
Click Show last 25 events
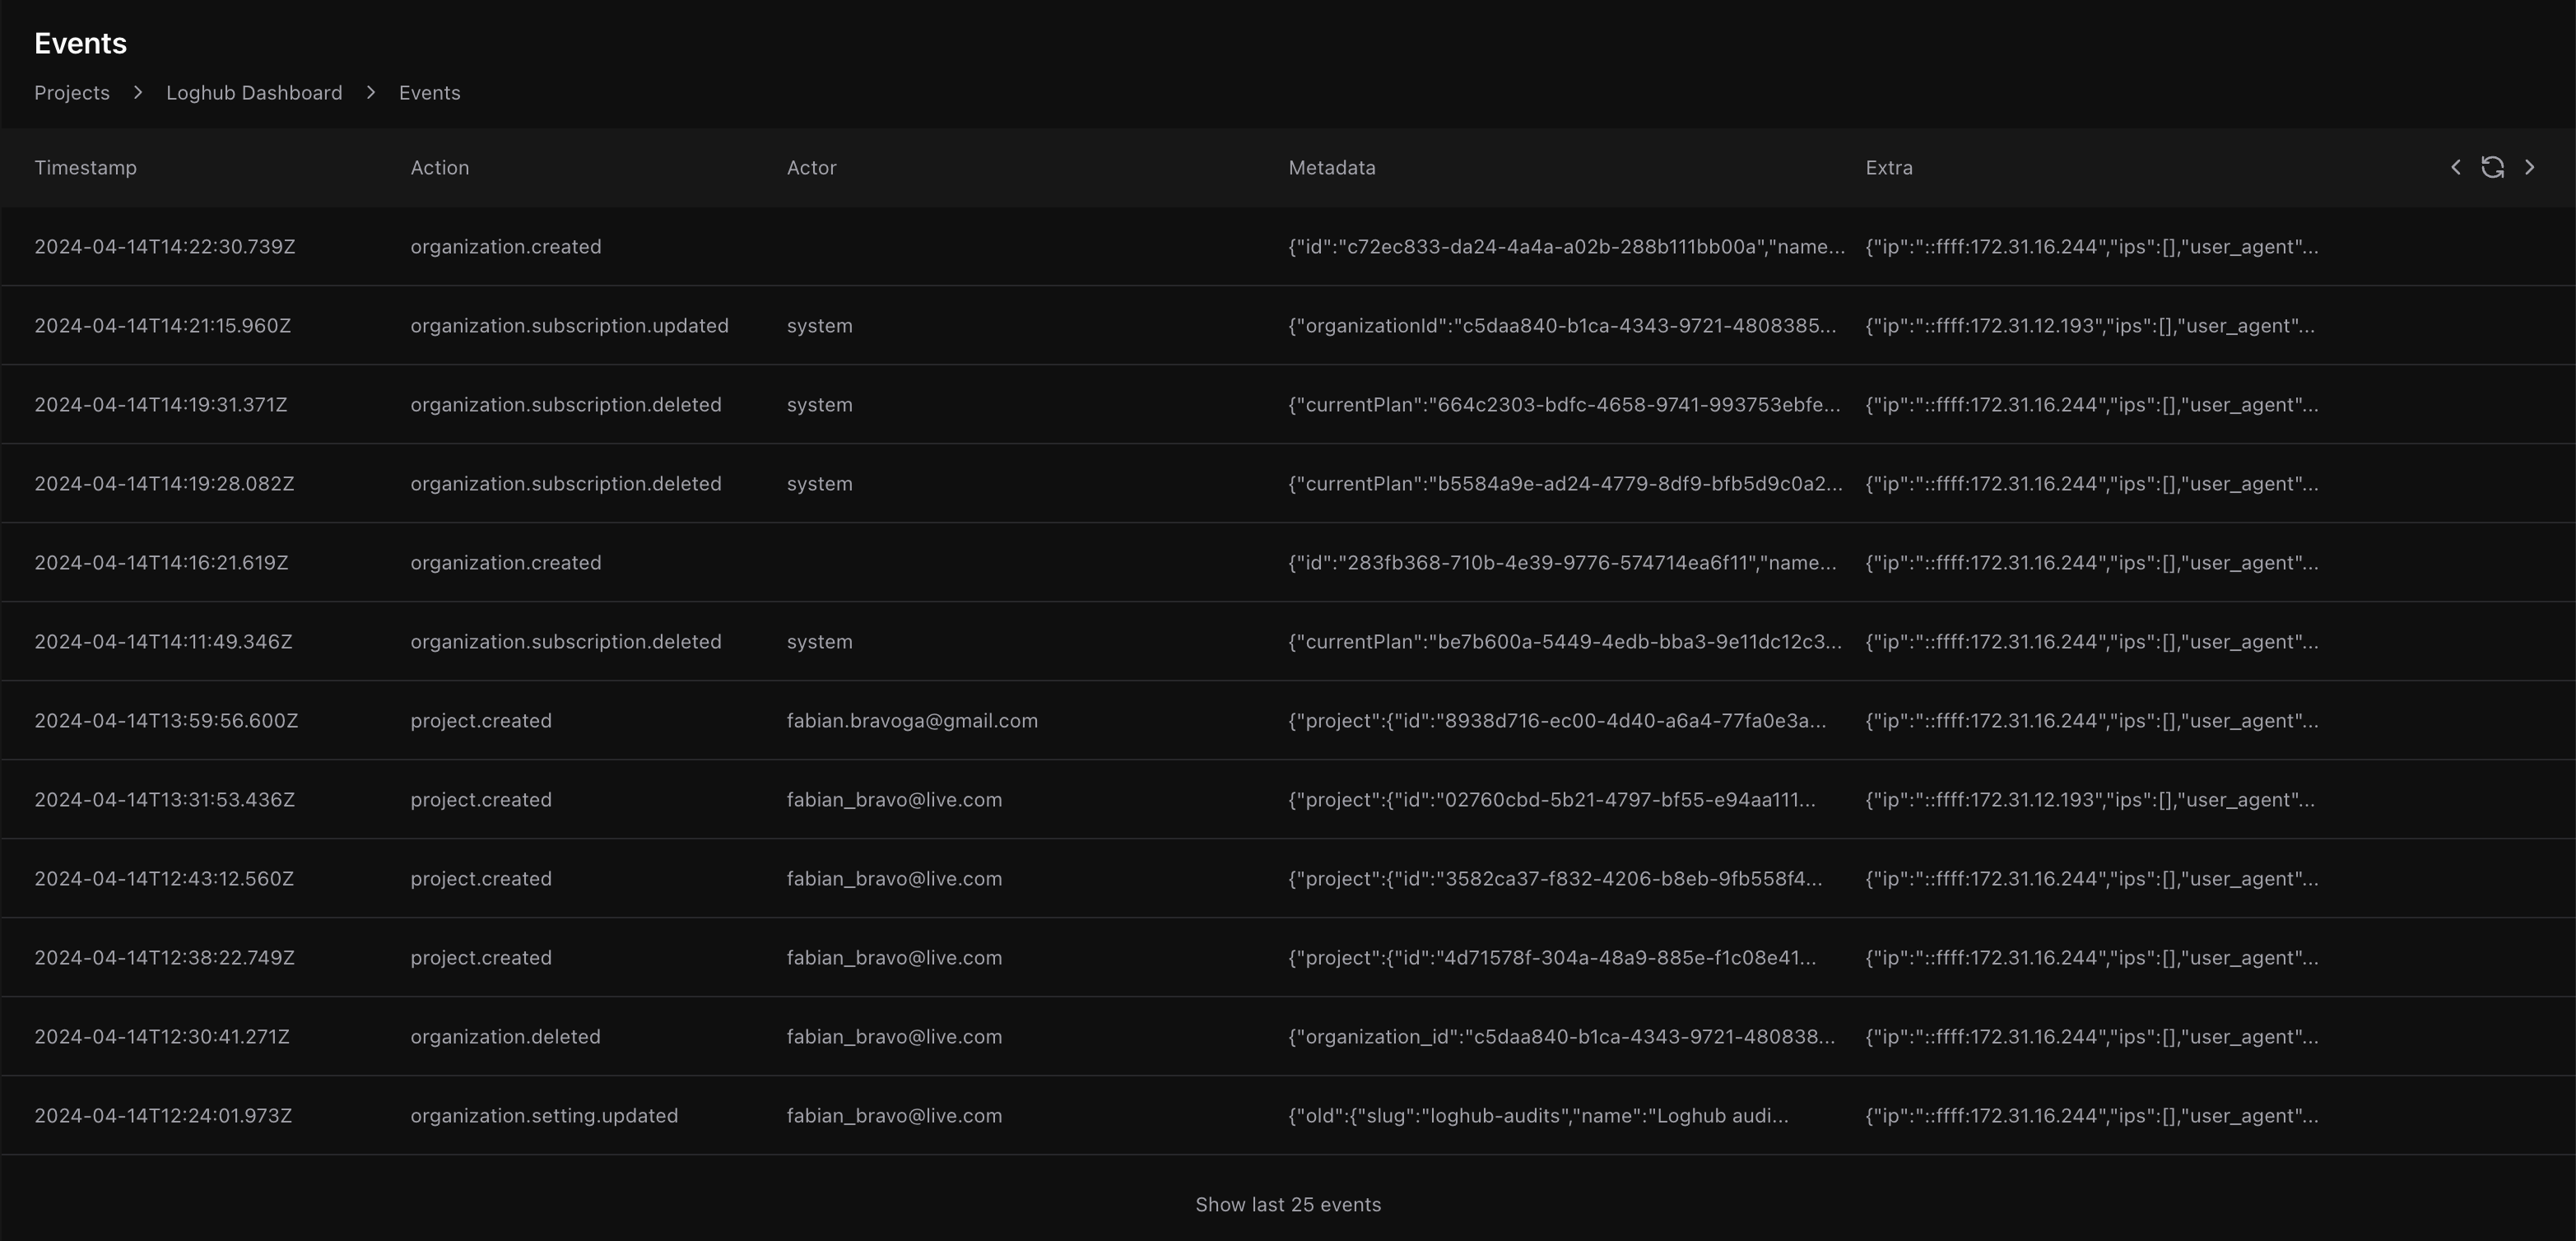point(1287,1204)
